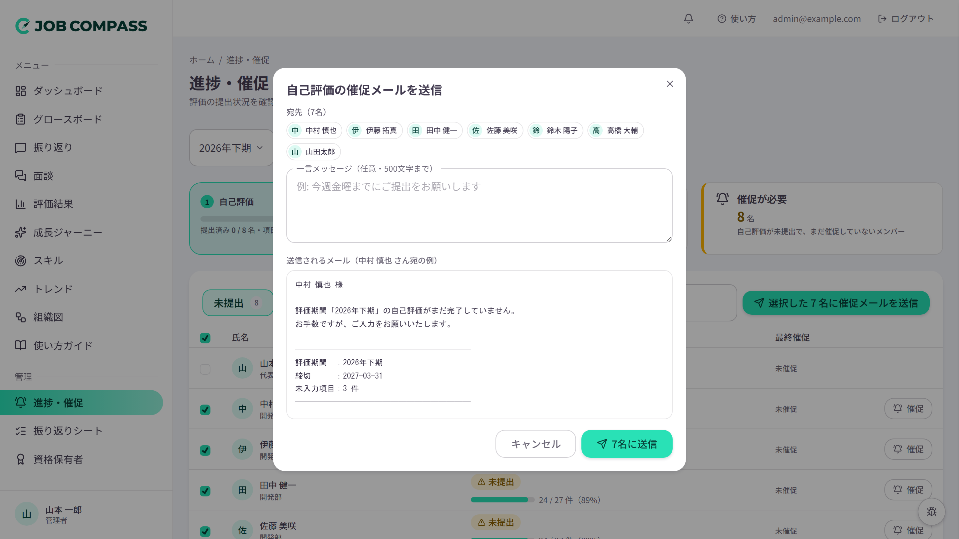
Task: Uncheck the 田中 健一 row checkbox
Action: (205, 491)
